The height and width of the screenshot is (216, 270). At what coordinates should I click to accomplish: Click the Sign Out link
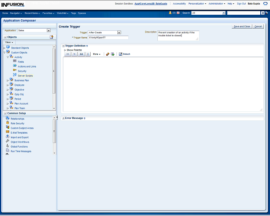pos(241,3)
